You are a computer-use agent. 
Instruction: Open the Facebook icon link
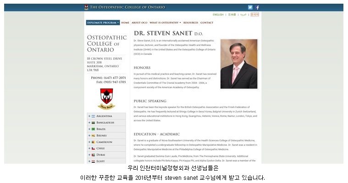[257, 7]
